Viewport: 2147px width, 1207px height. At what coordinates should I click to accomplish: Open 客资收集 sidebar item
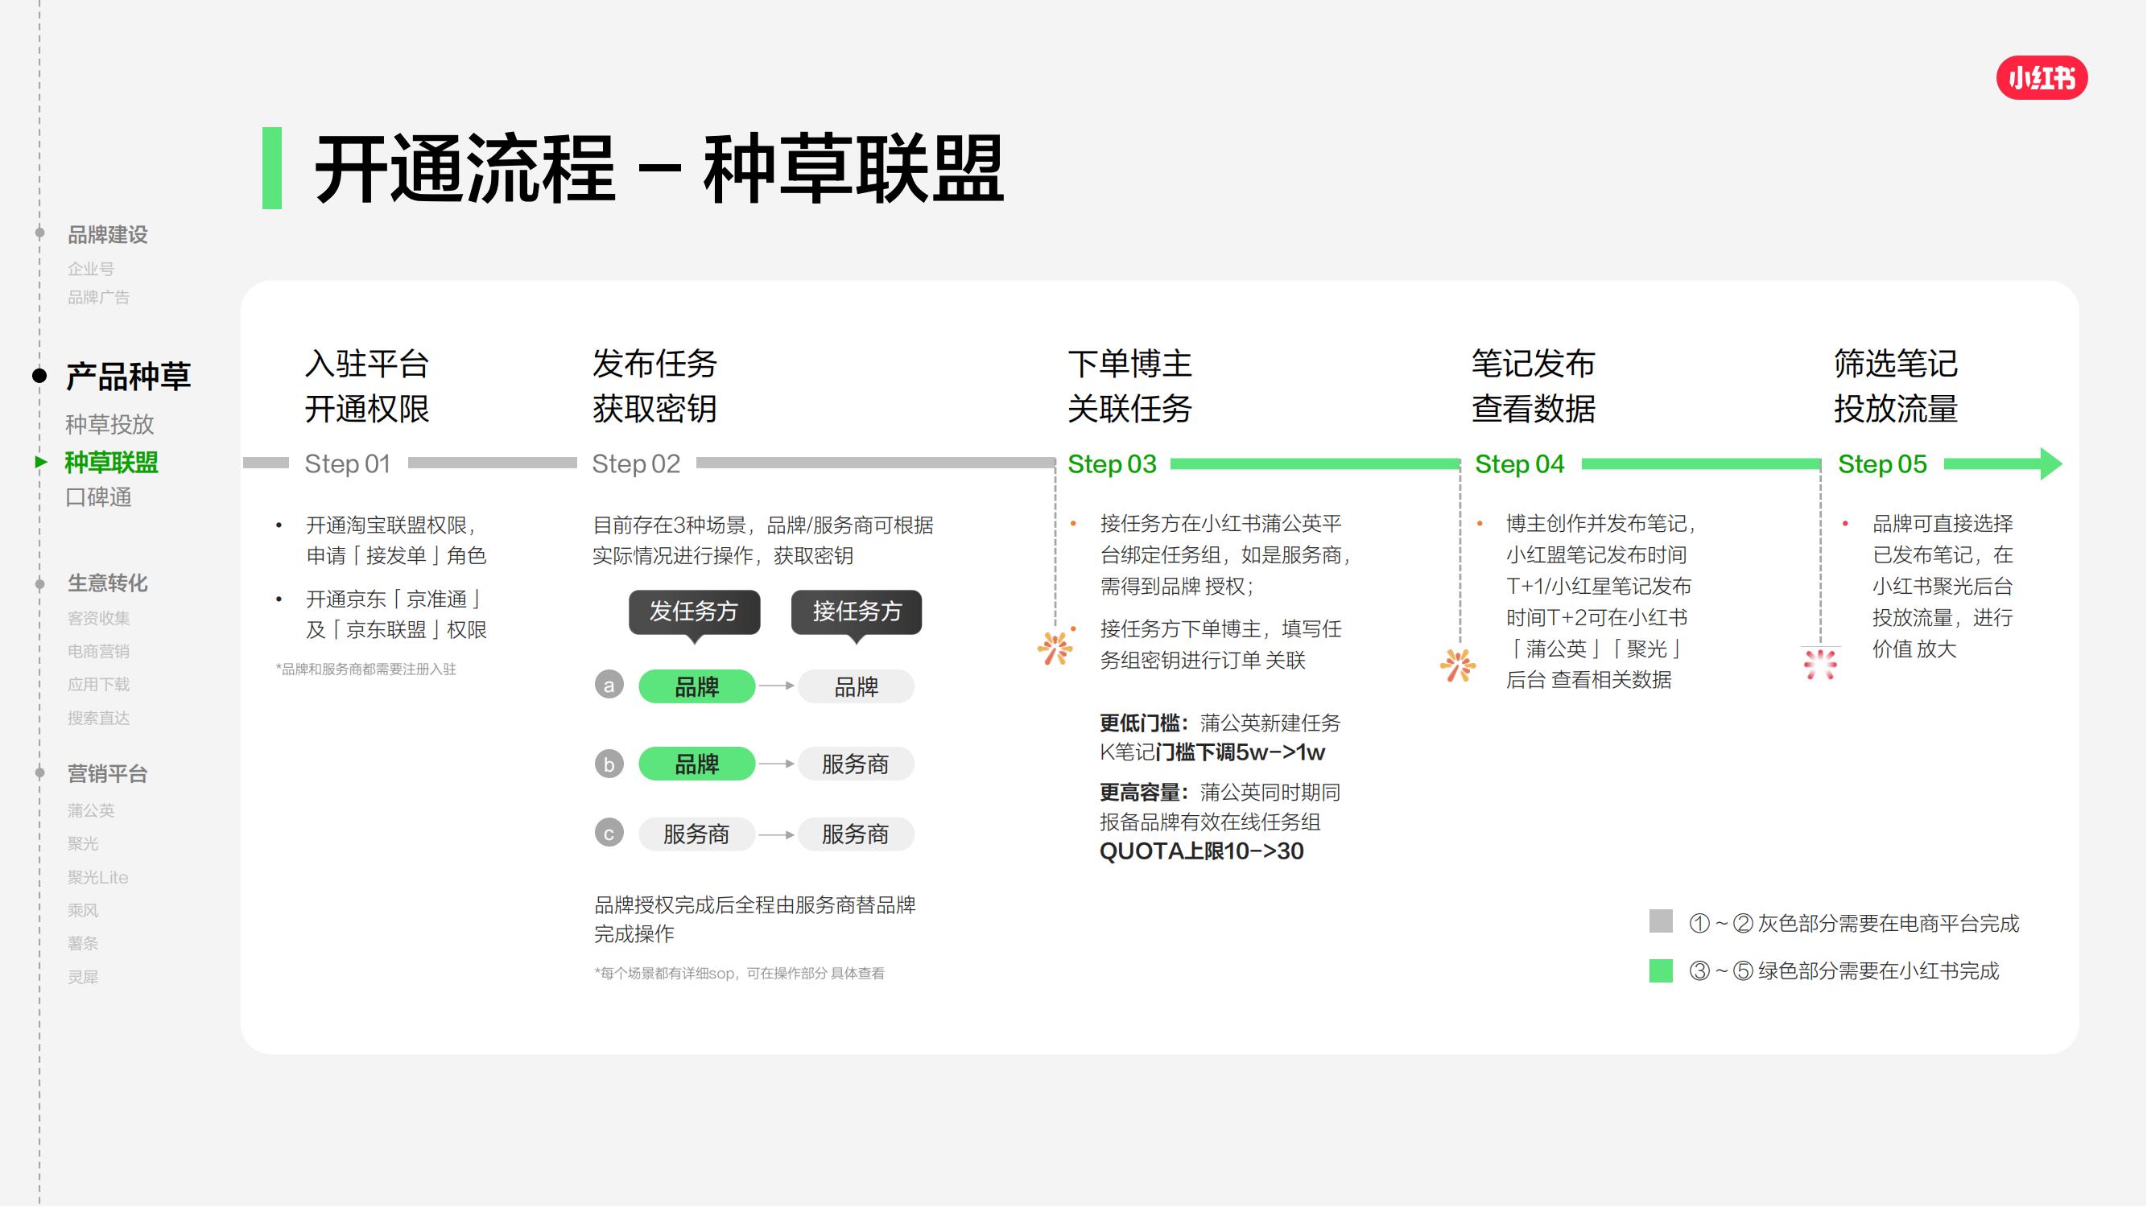(98, 618)
